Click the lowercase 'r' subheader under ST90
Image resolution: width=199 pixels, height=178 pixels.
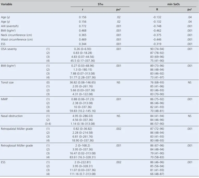[x=83, y=9]
